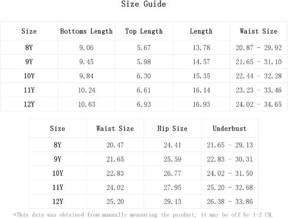This screenshot has width=288, height=218.
Task: Click the 15.35 length cell
Action: coord(201,76)
